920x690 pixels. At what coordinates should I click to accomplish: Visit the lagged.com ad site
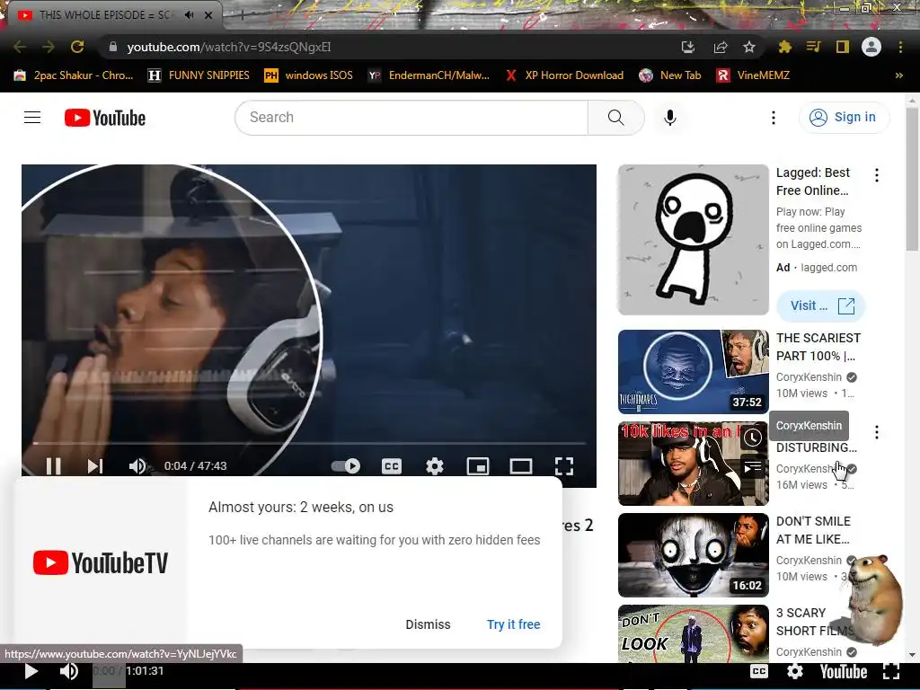click(x=821, y=305)
